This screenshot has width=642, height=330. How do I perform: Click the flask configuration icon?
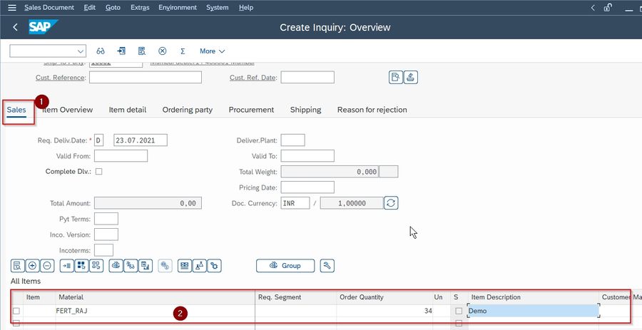[x=200, y=266]
